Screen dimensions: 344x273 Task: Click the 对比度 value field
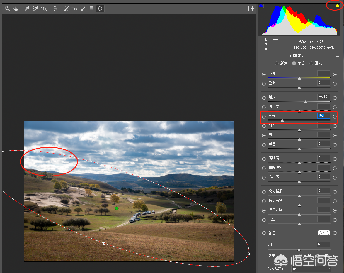[324, 106]
